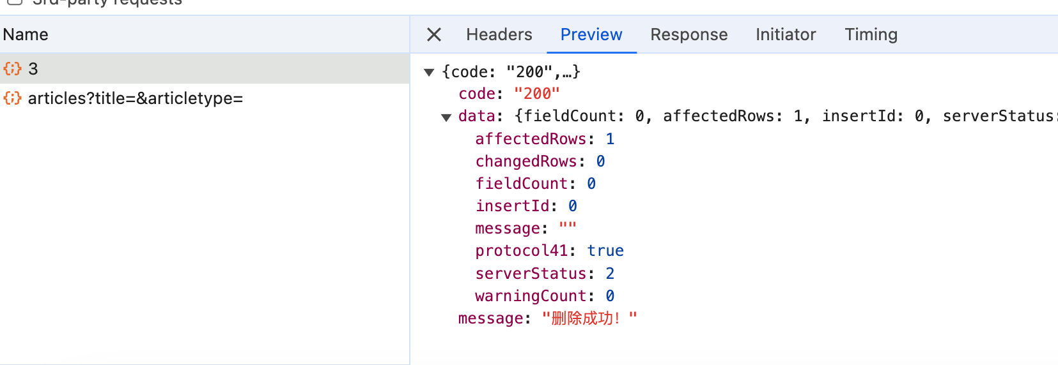Open the Initiator tab
The width and height of the screenshot is (1058, 365).
pos(785,34)
